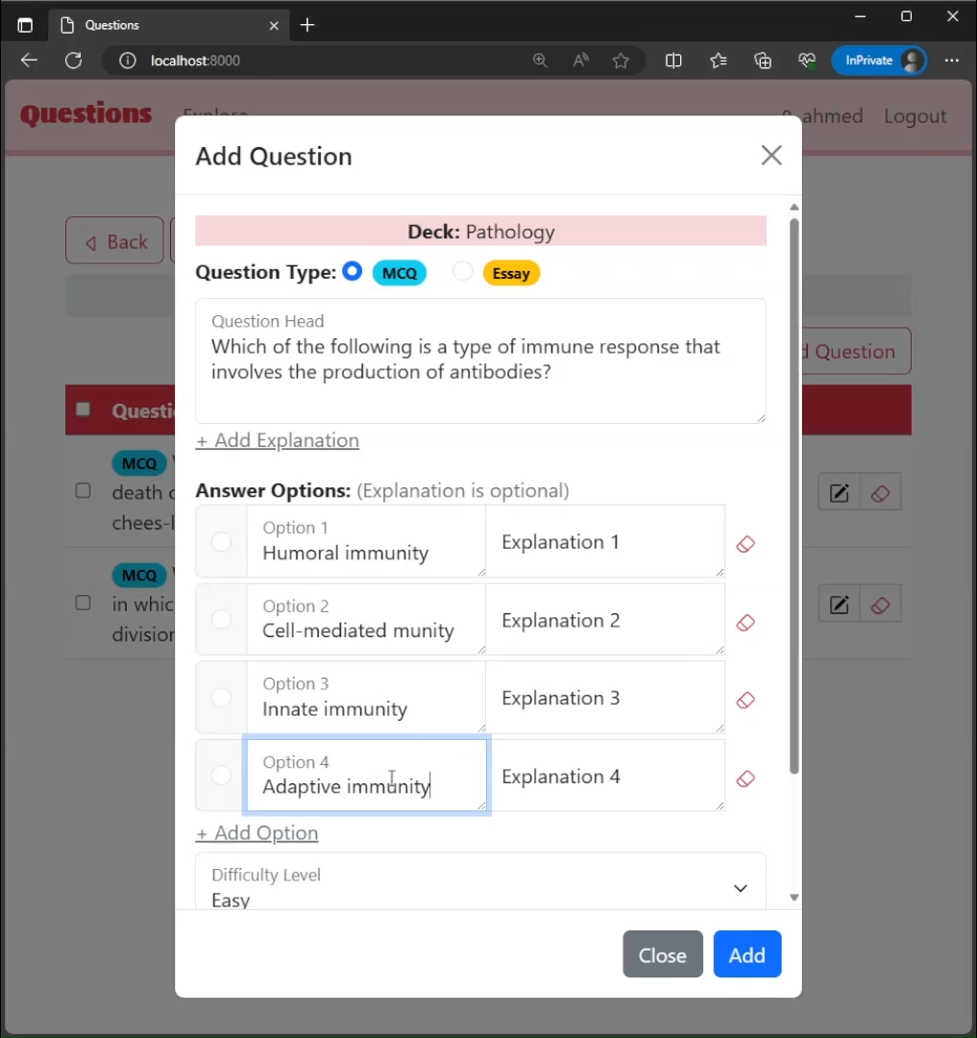977x1038 pixels.
Task: Click the blue Add button
Action: (746, 954)
